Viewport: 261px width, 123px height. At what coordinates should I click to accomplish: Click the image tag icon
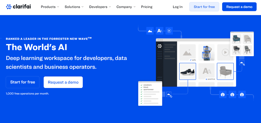(169, 94)
